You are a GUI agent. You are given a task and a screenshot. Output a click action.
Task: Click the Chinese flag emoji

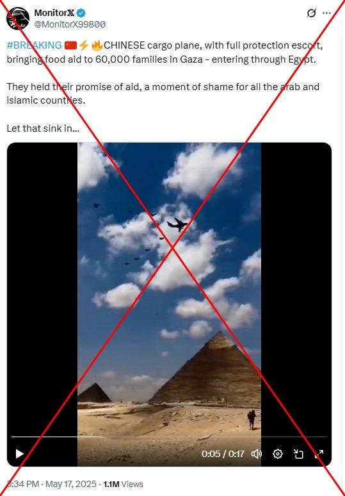point(70,45)
